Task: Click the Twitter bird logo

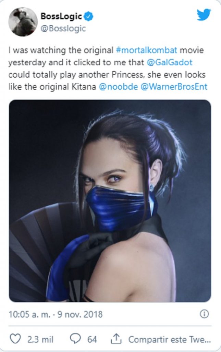Action: (x=204, y=14)
